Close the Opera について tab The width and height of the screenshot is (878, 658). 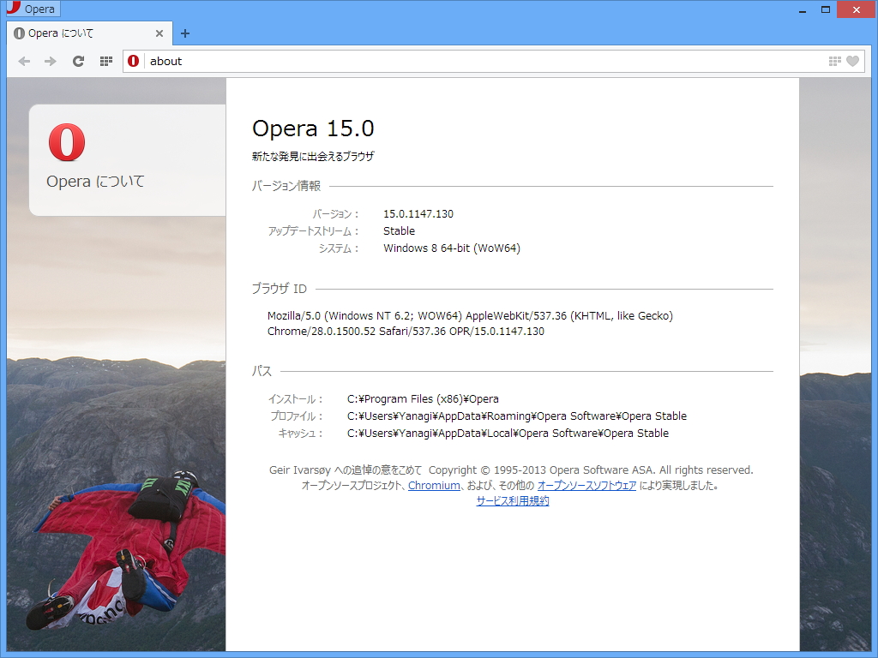click(159, 33)
